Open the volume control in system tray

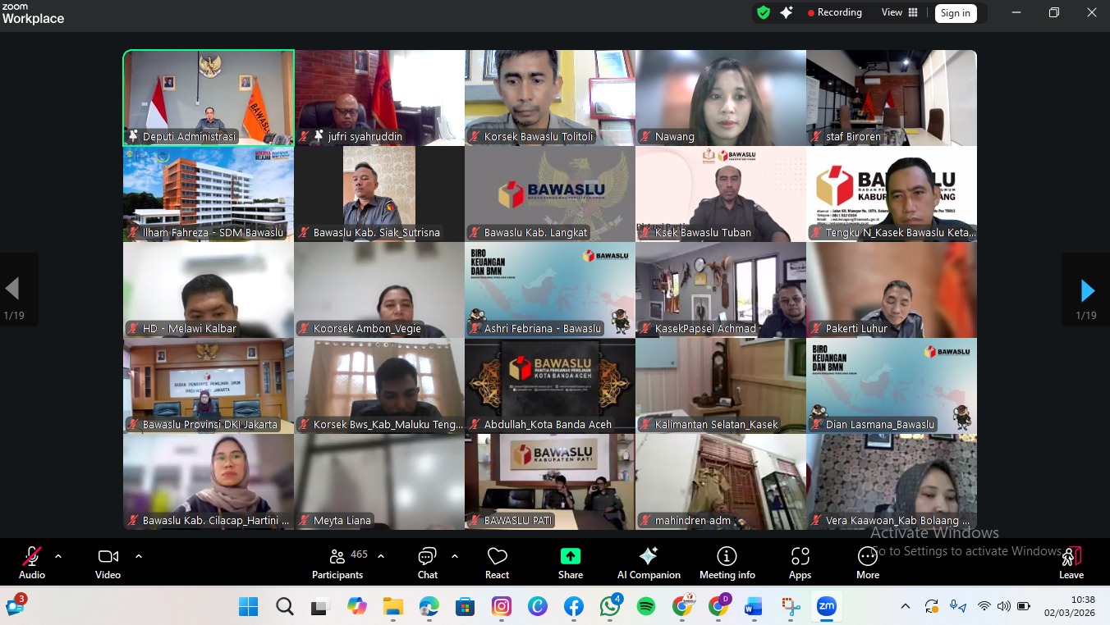coord(1003,607)
